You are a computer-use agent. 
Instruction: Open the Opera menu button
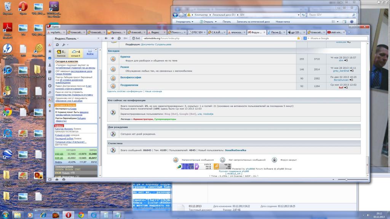(x=53, y=27)
